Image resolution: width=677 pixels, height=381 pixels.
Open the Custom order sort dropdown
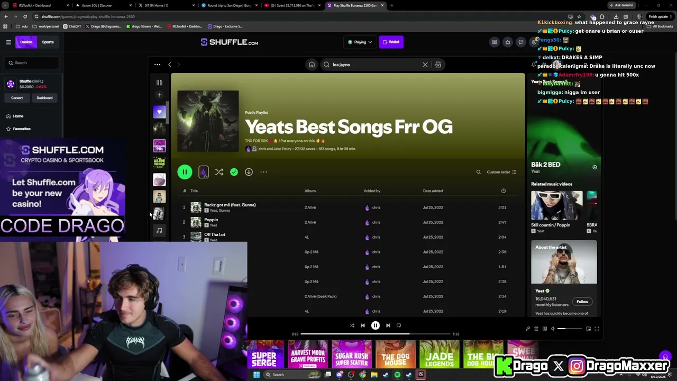point(501,172)
